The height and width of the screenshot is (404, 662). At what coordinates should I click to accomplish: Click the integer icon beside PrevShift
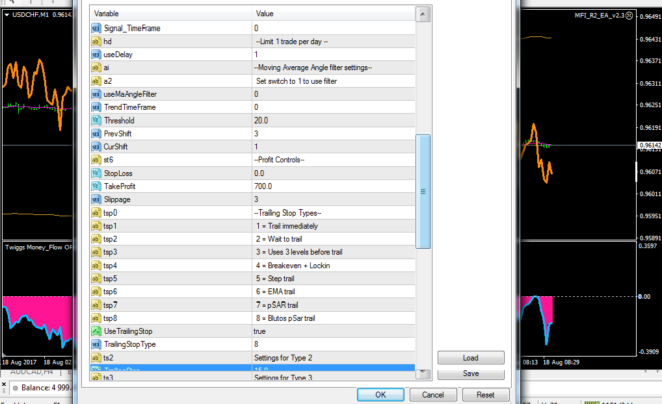tap(96, 134)
